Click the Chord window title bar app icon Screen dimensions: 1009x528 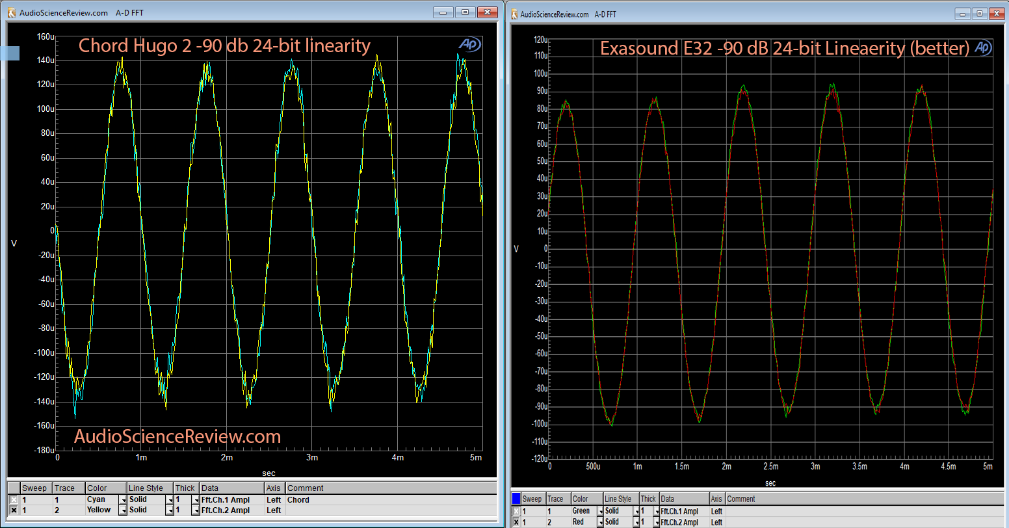(12, 12)
